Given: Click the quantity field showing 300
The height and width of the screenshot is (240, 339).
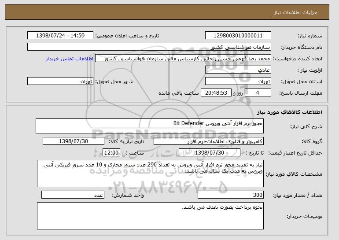Looking at the screenshot, I should click(231, 195).
